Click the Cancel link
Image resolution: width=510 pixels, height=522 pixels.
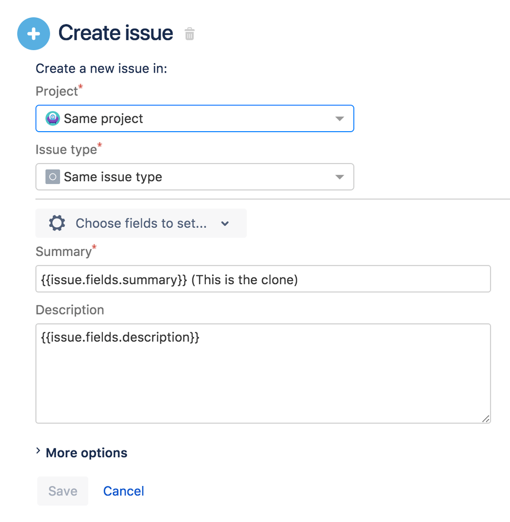pos(124,491)
